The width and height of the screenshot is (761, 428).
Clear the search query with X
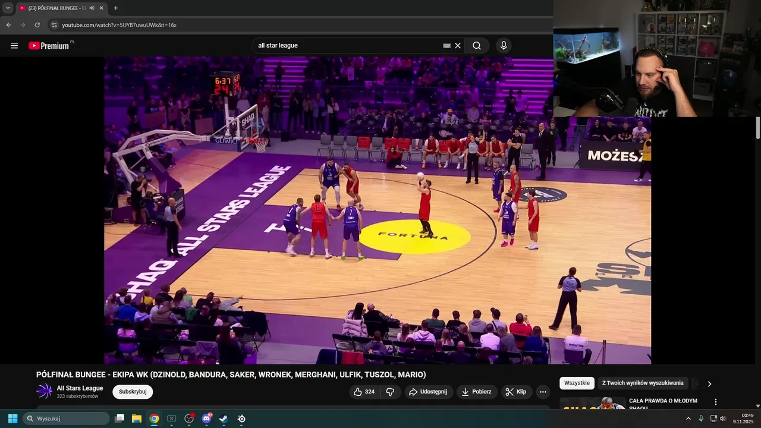point(458,46)
